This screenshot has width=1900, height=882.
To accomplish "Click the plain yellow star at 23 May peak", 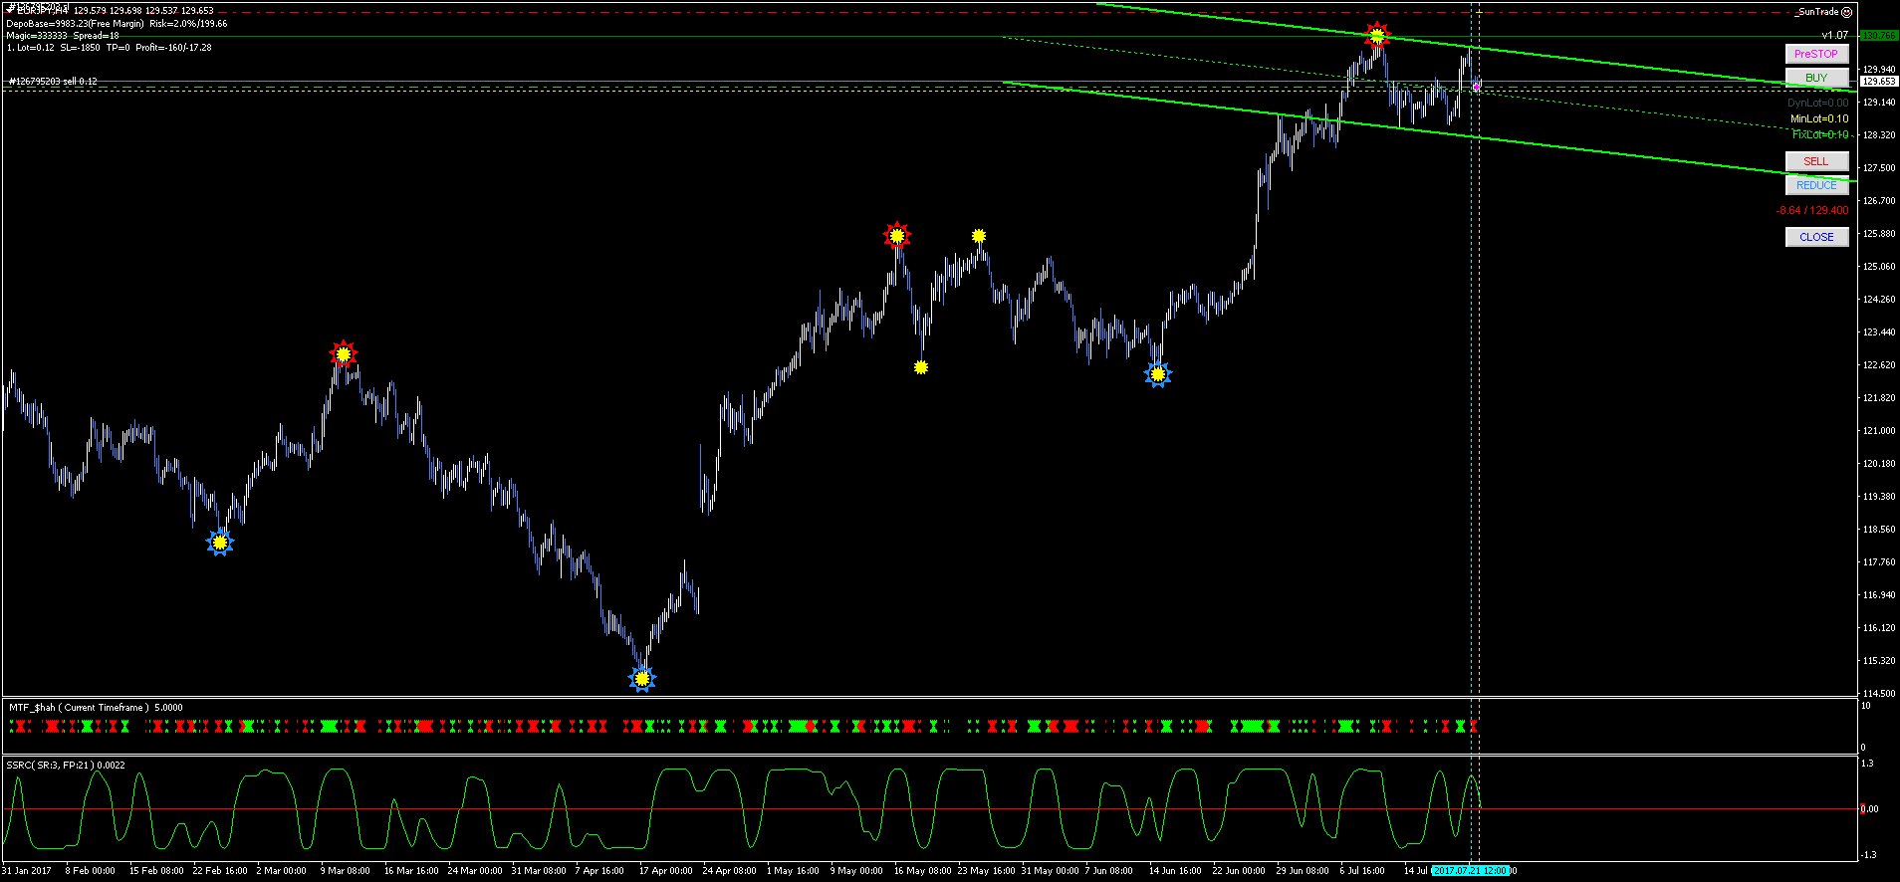I will [979, 236].
